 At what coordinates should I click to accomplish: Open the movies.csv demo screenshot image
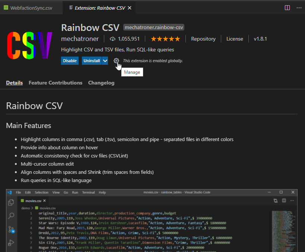point(152,220)
